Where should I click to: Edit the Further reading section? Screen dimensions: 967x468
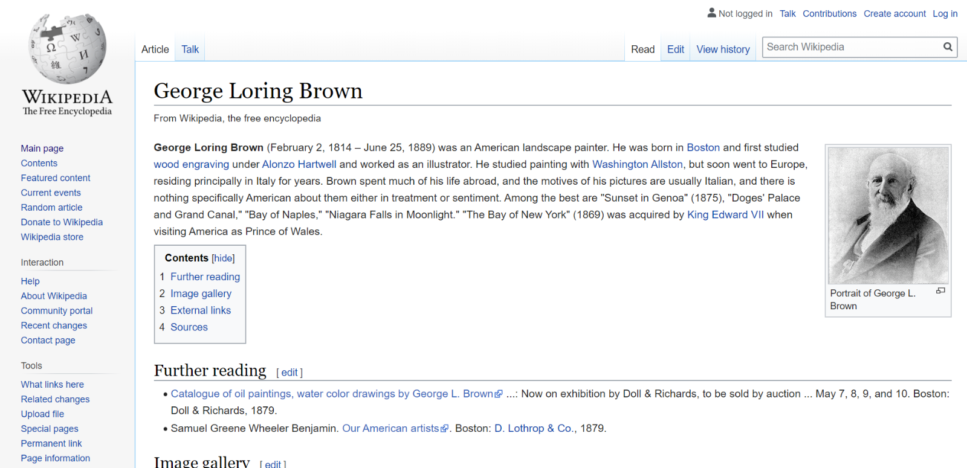(289, 373)
